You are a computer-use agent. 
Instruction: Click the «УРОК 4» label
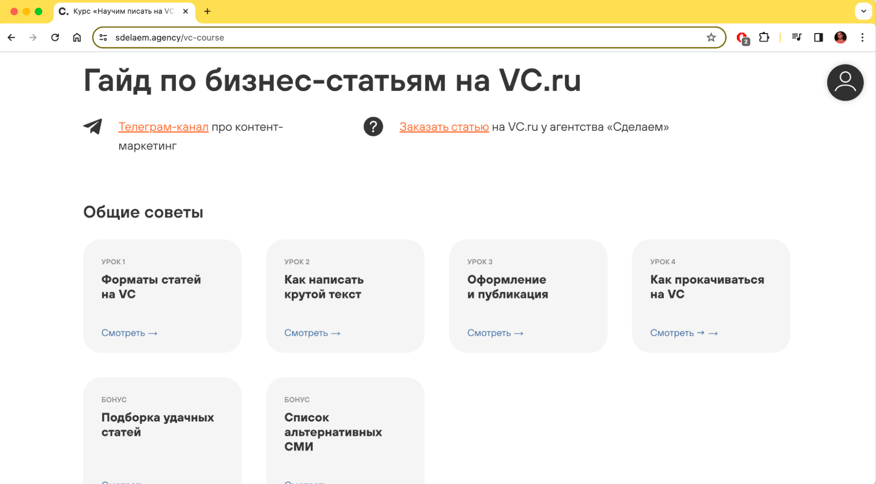click(663, 262)
